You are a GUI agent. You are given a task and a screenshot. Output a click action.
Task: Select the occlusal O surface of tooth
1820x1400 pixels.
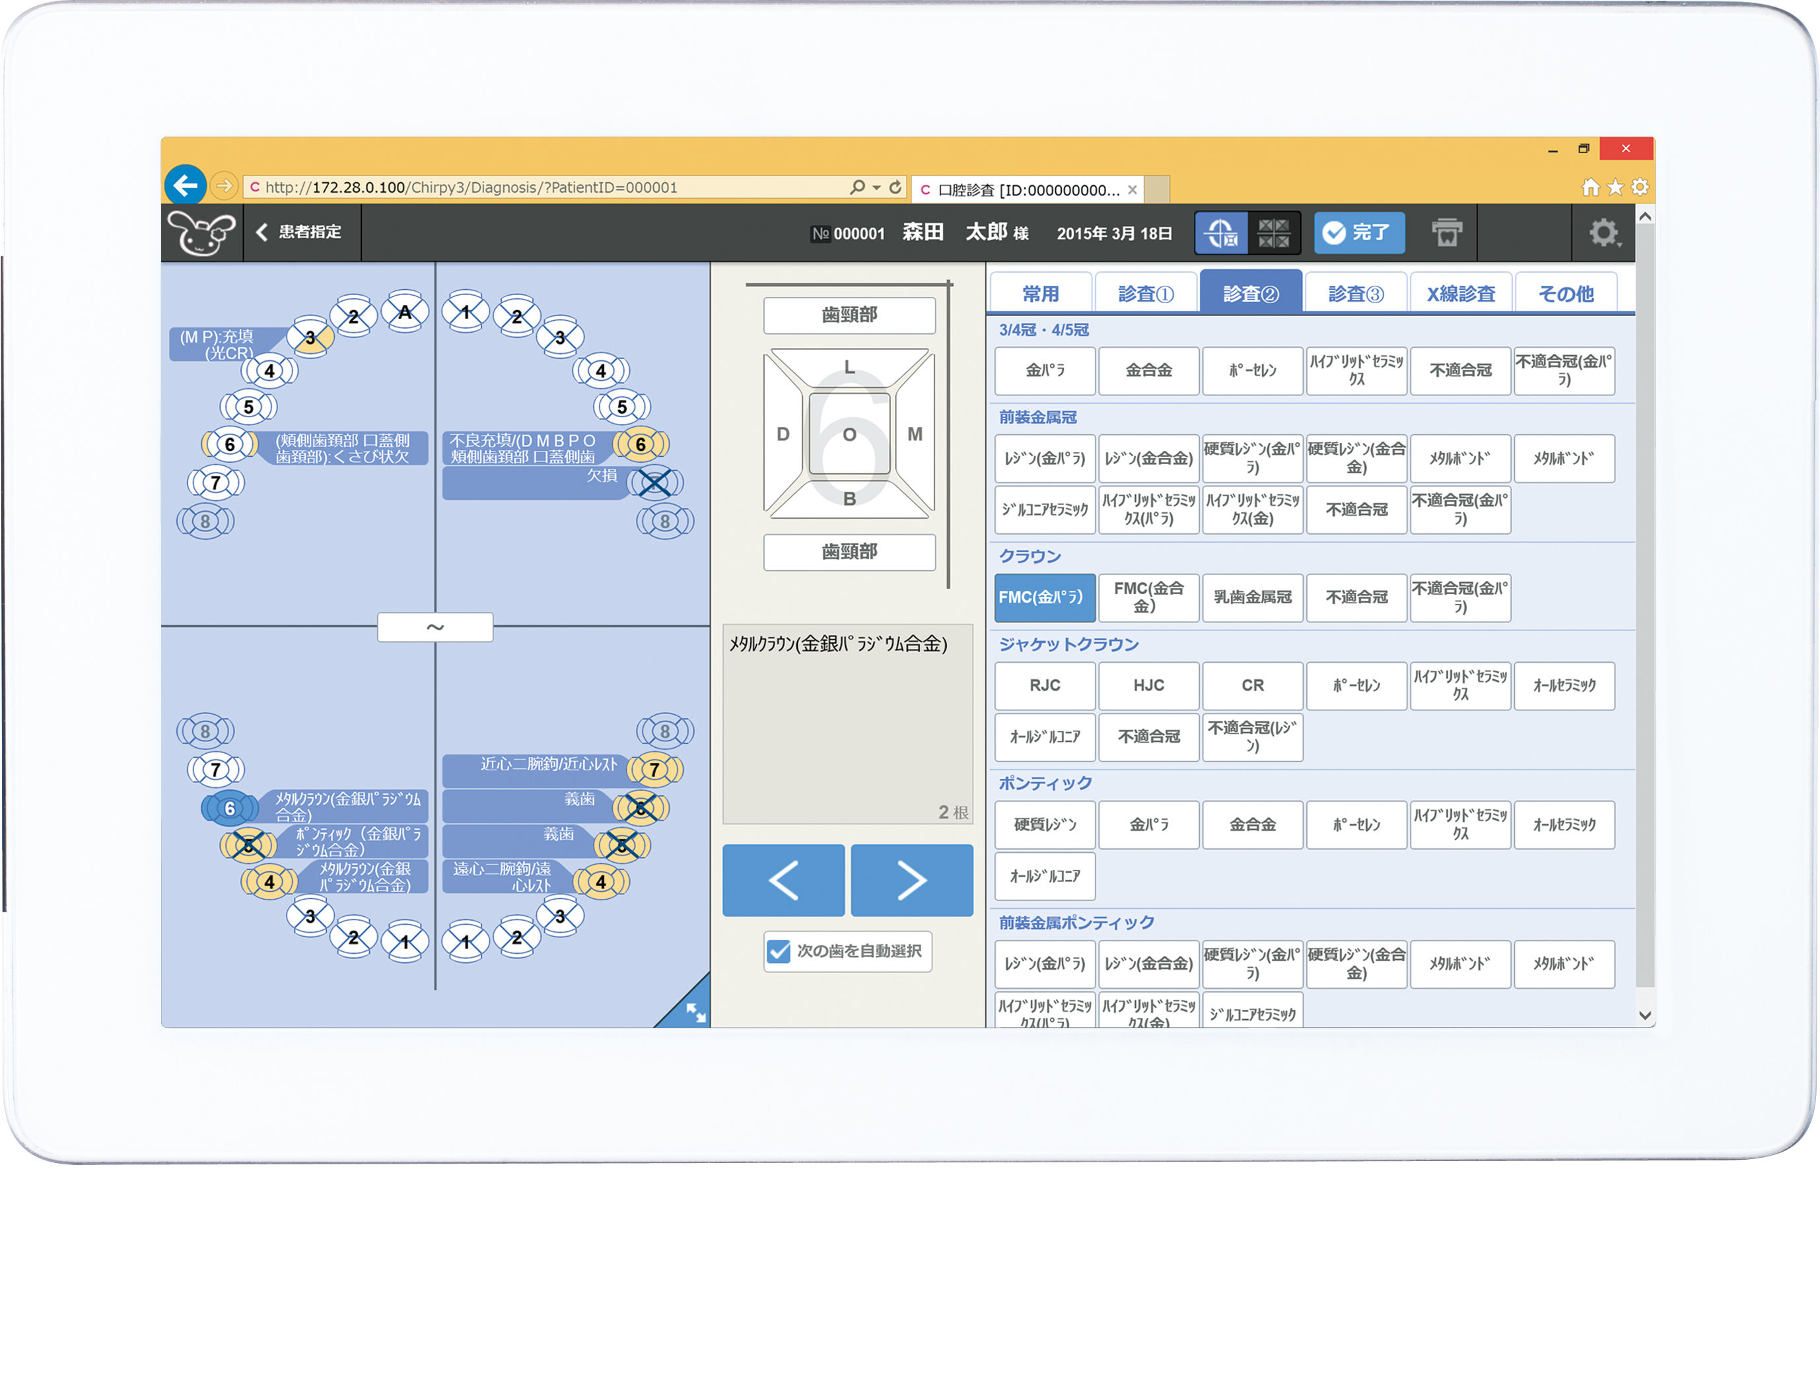[849, 434]
